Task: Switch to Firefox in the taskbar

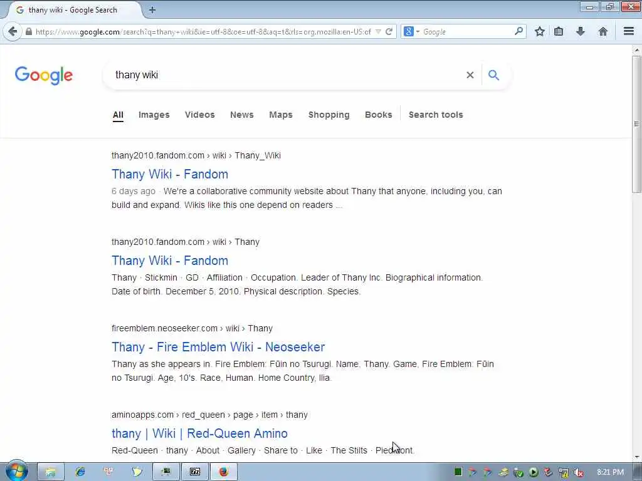Action: (224, 472)
